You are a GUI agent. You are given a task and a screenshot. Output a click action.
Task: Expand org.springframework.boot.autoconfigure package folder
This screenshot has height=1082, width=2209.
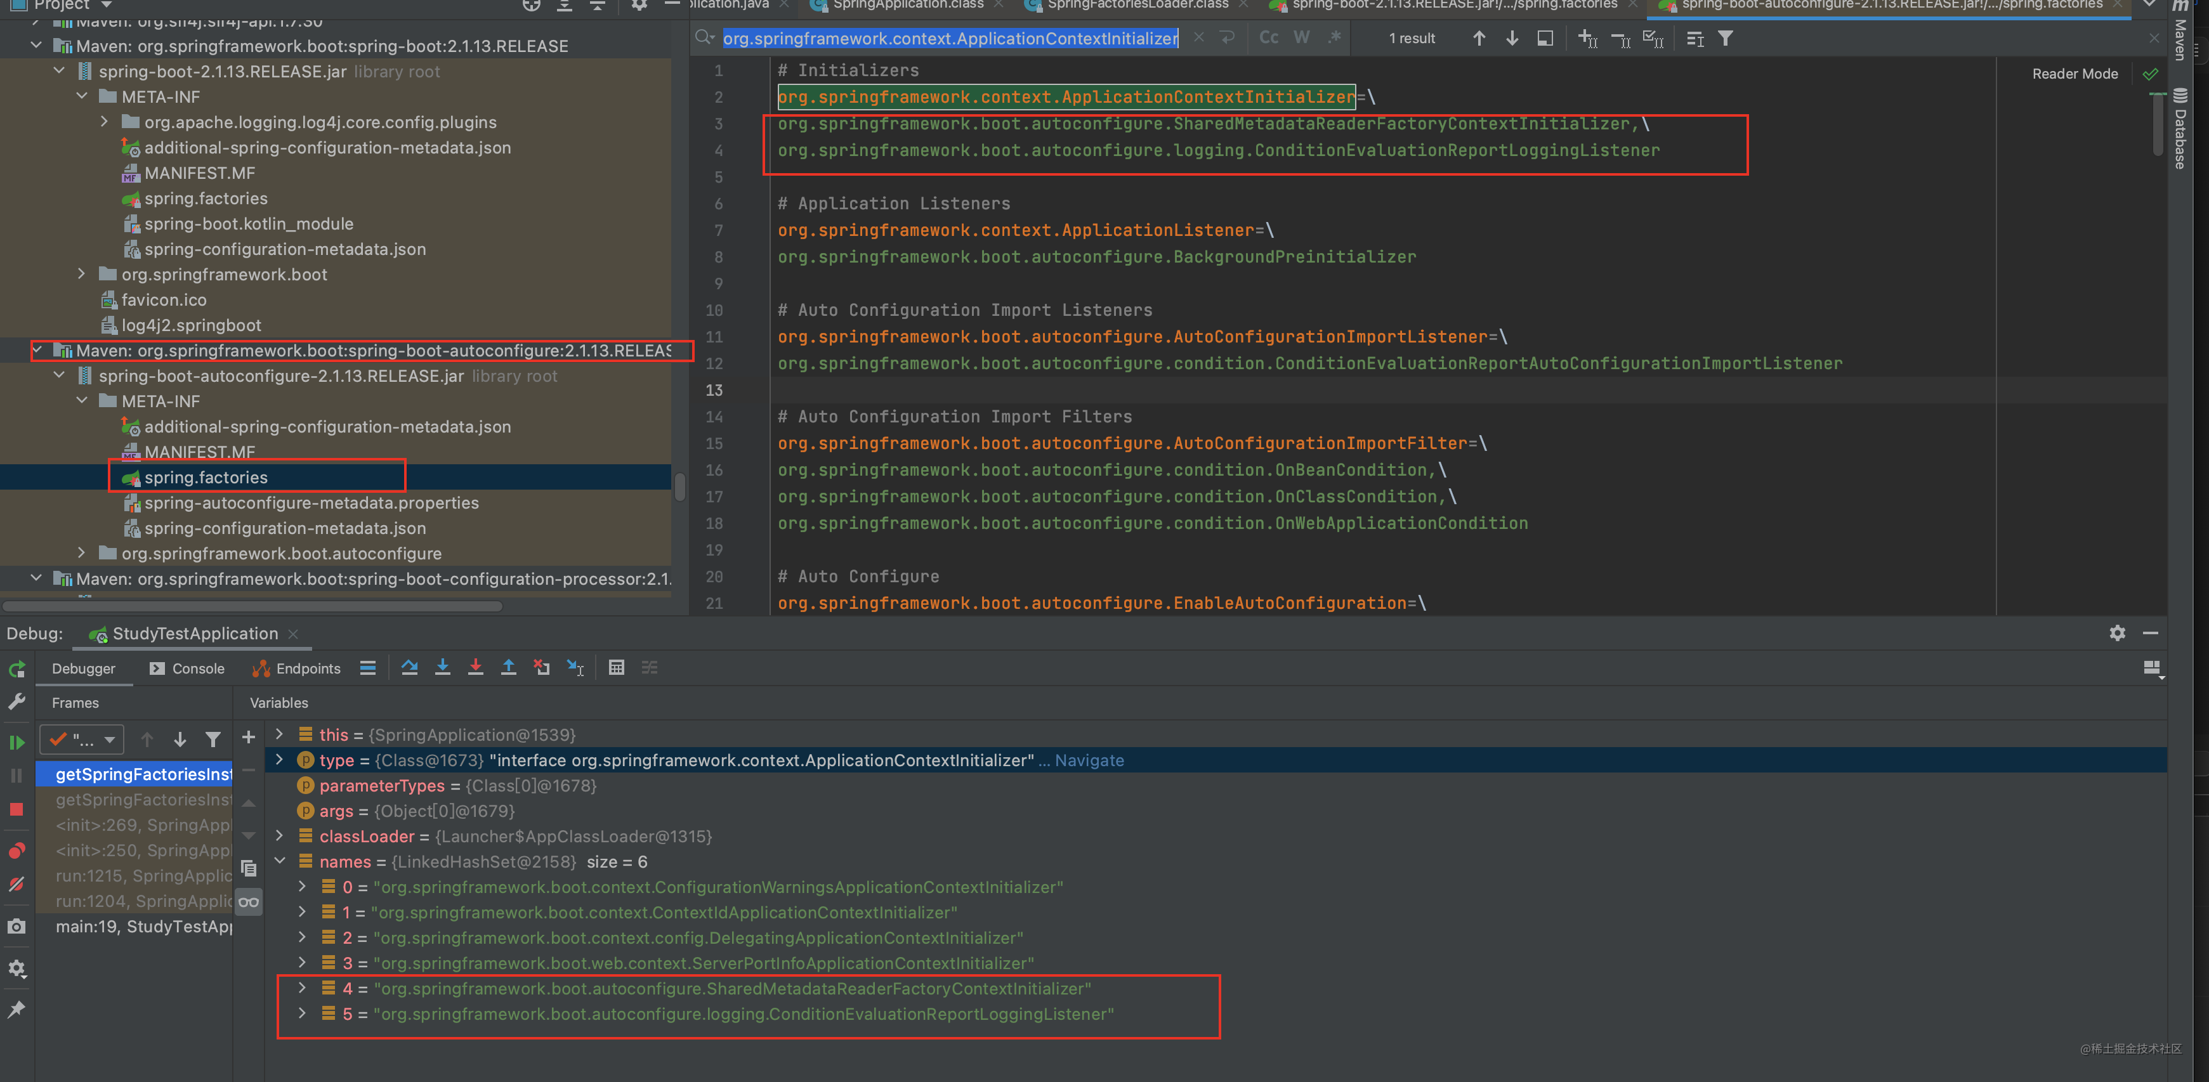(81, 554)
